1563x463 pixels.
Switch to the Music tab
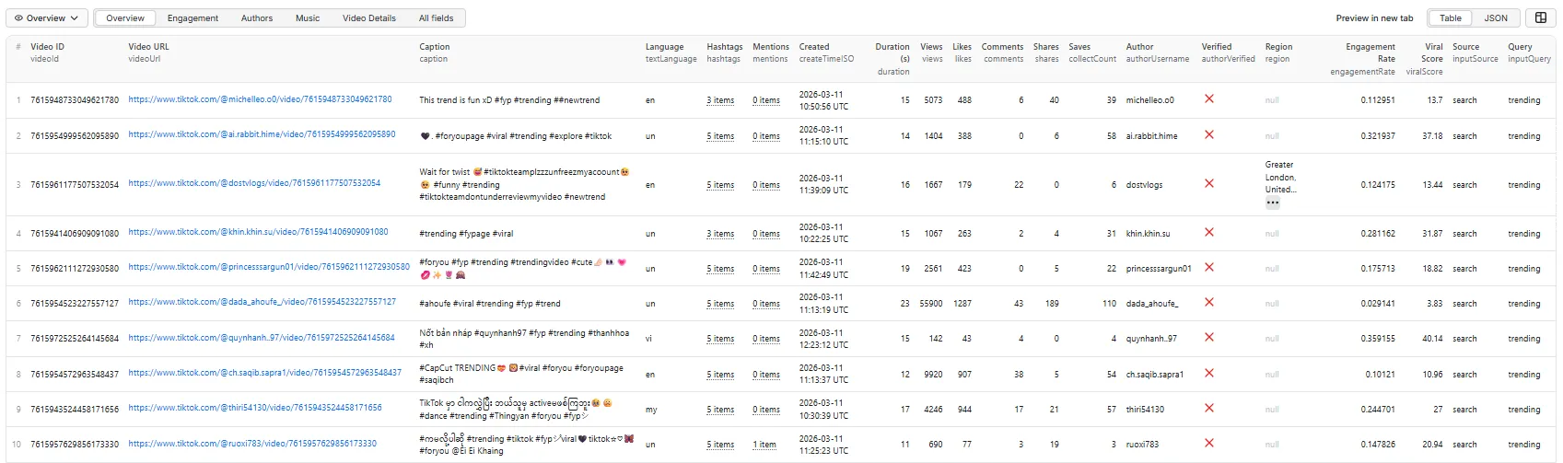pos(308,17)
